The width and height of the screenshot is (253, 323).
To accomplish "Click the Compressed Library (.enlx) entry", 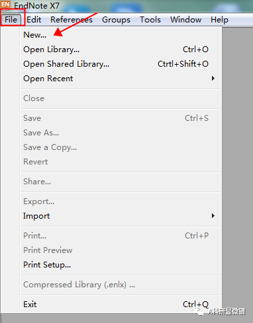I will (x=121, y=285).
